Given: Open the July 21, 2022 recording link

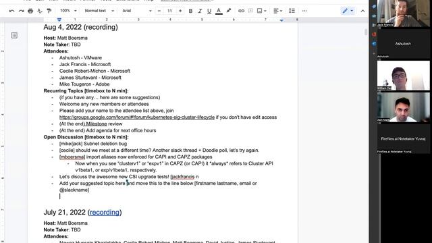Looking at the screenshot, I should 105,212.
